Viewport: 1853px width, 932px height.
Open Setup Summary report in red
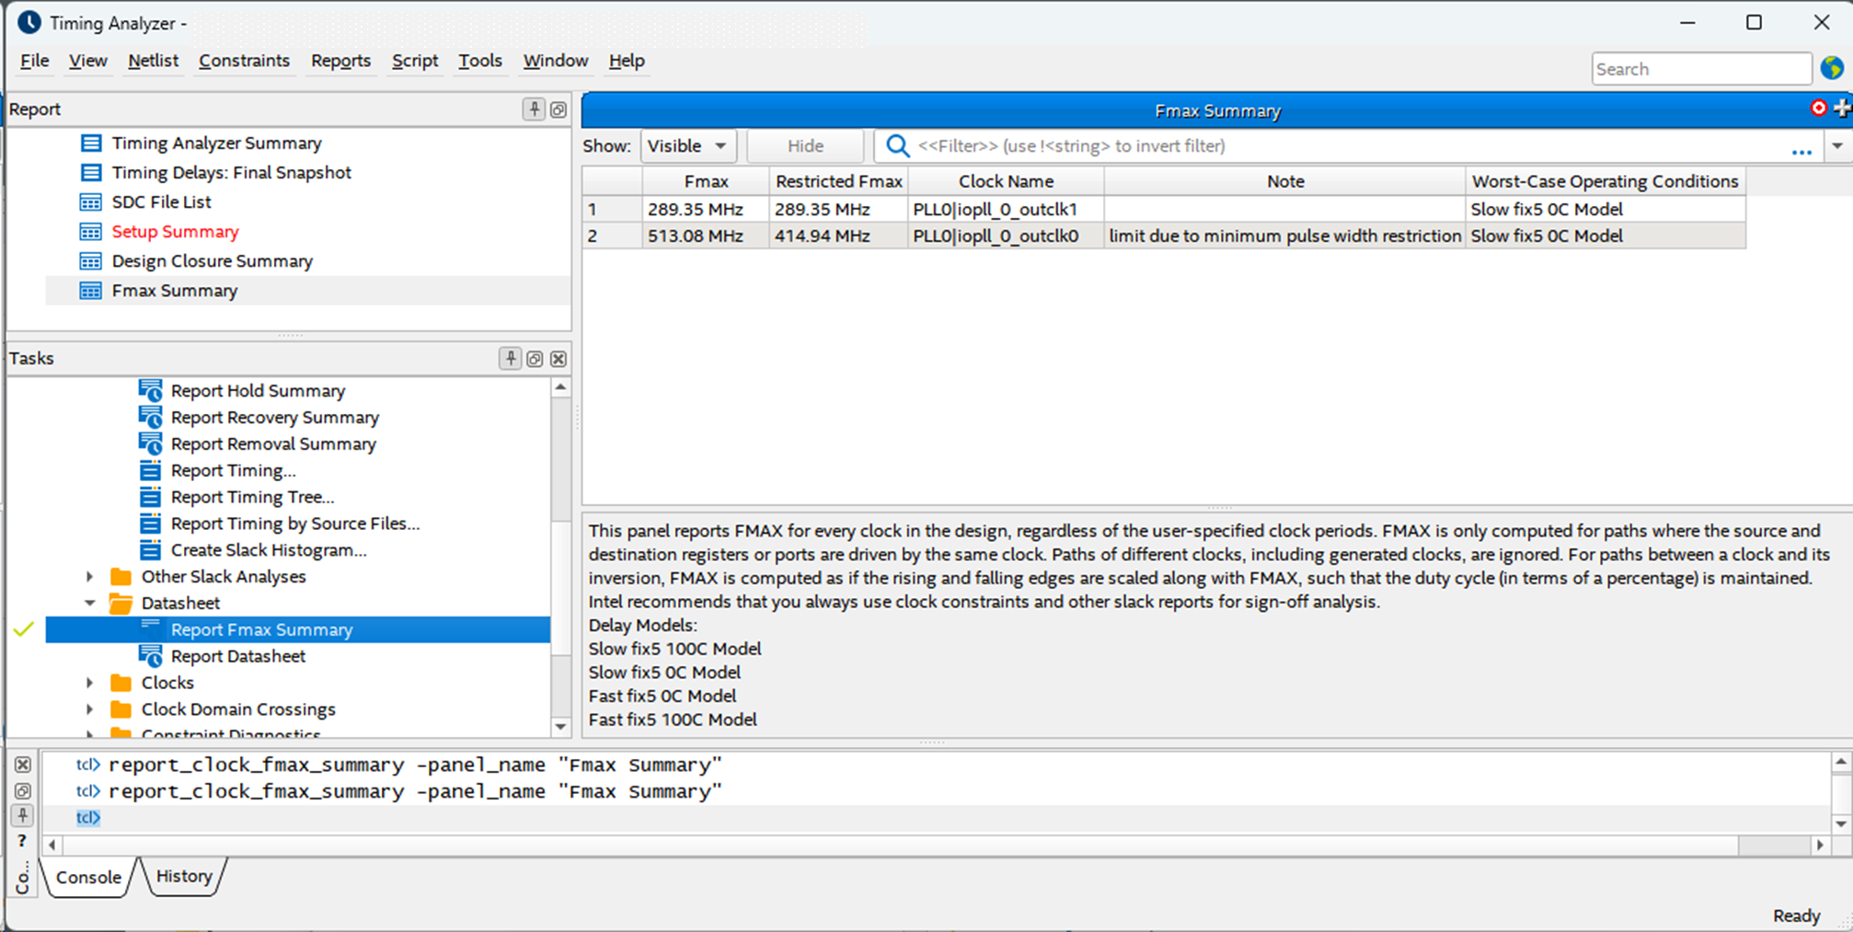(x=175, y=232)
